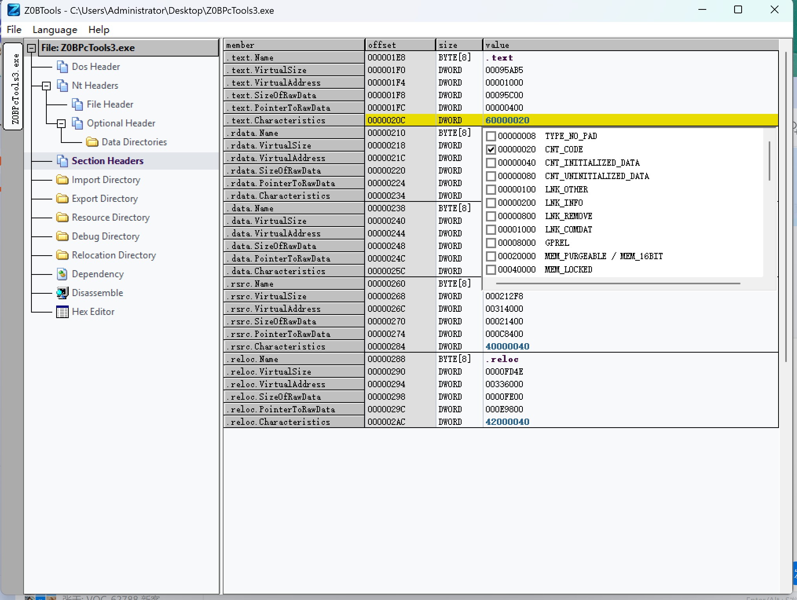
Task: Click the Relocation Directory folder icon
Action: 62,255
